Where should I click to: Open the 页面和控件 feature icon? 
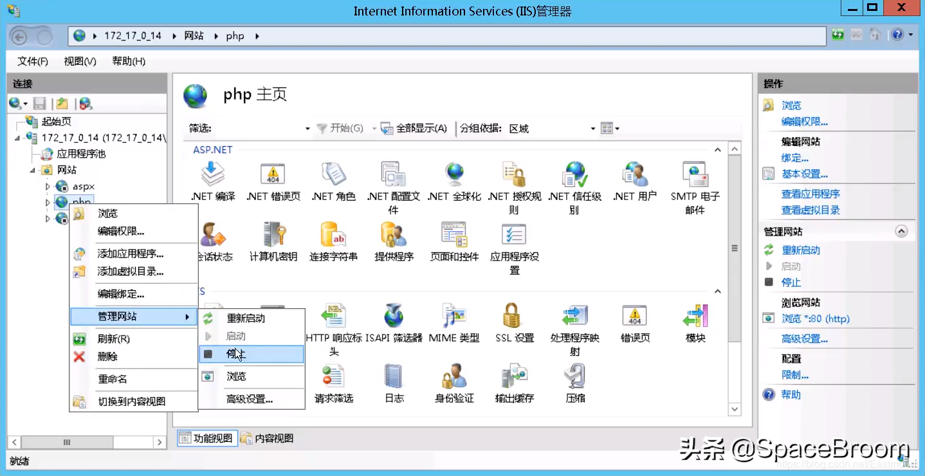[x=454, y=234]
